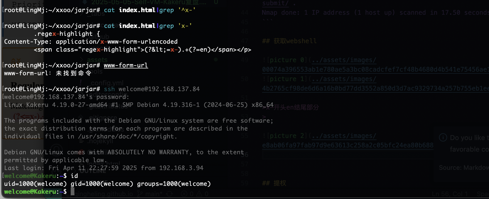This screenshot has width=489, height=199.
Task: Place cursor at final welcome@Kakeru prompt
Action: point(73,192)
